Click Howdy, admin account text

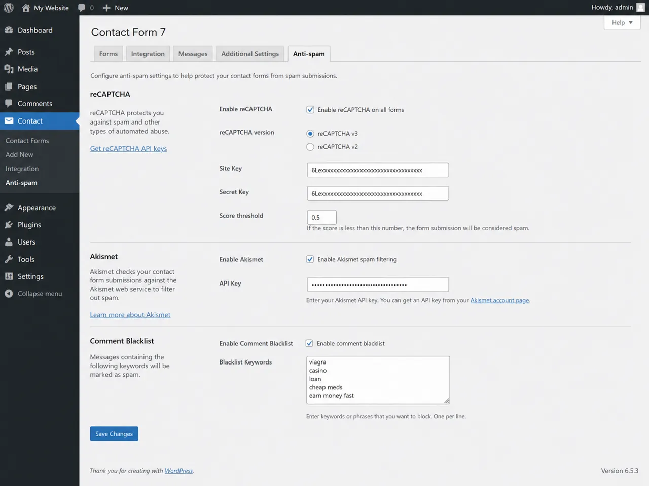[612, 8]
